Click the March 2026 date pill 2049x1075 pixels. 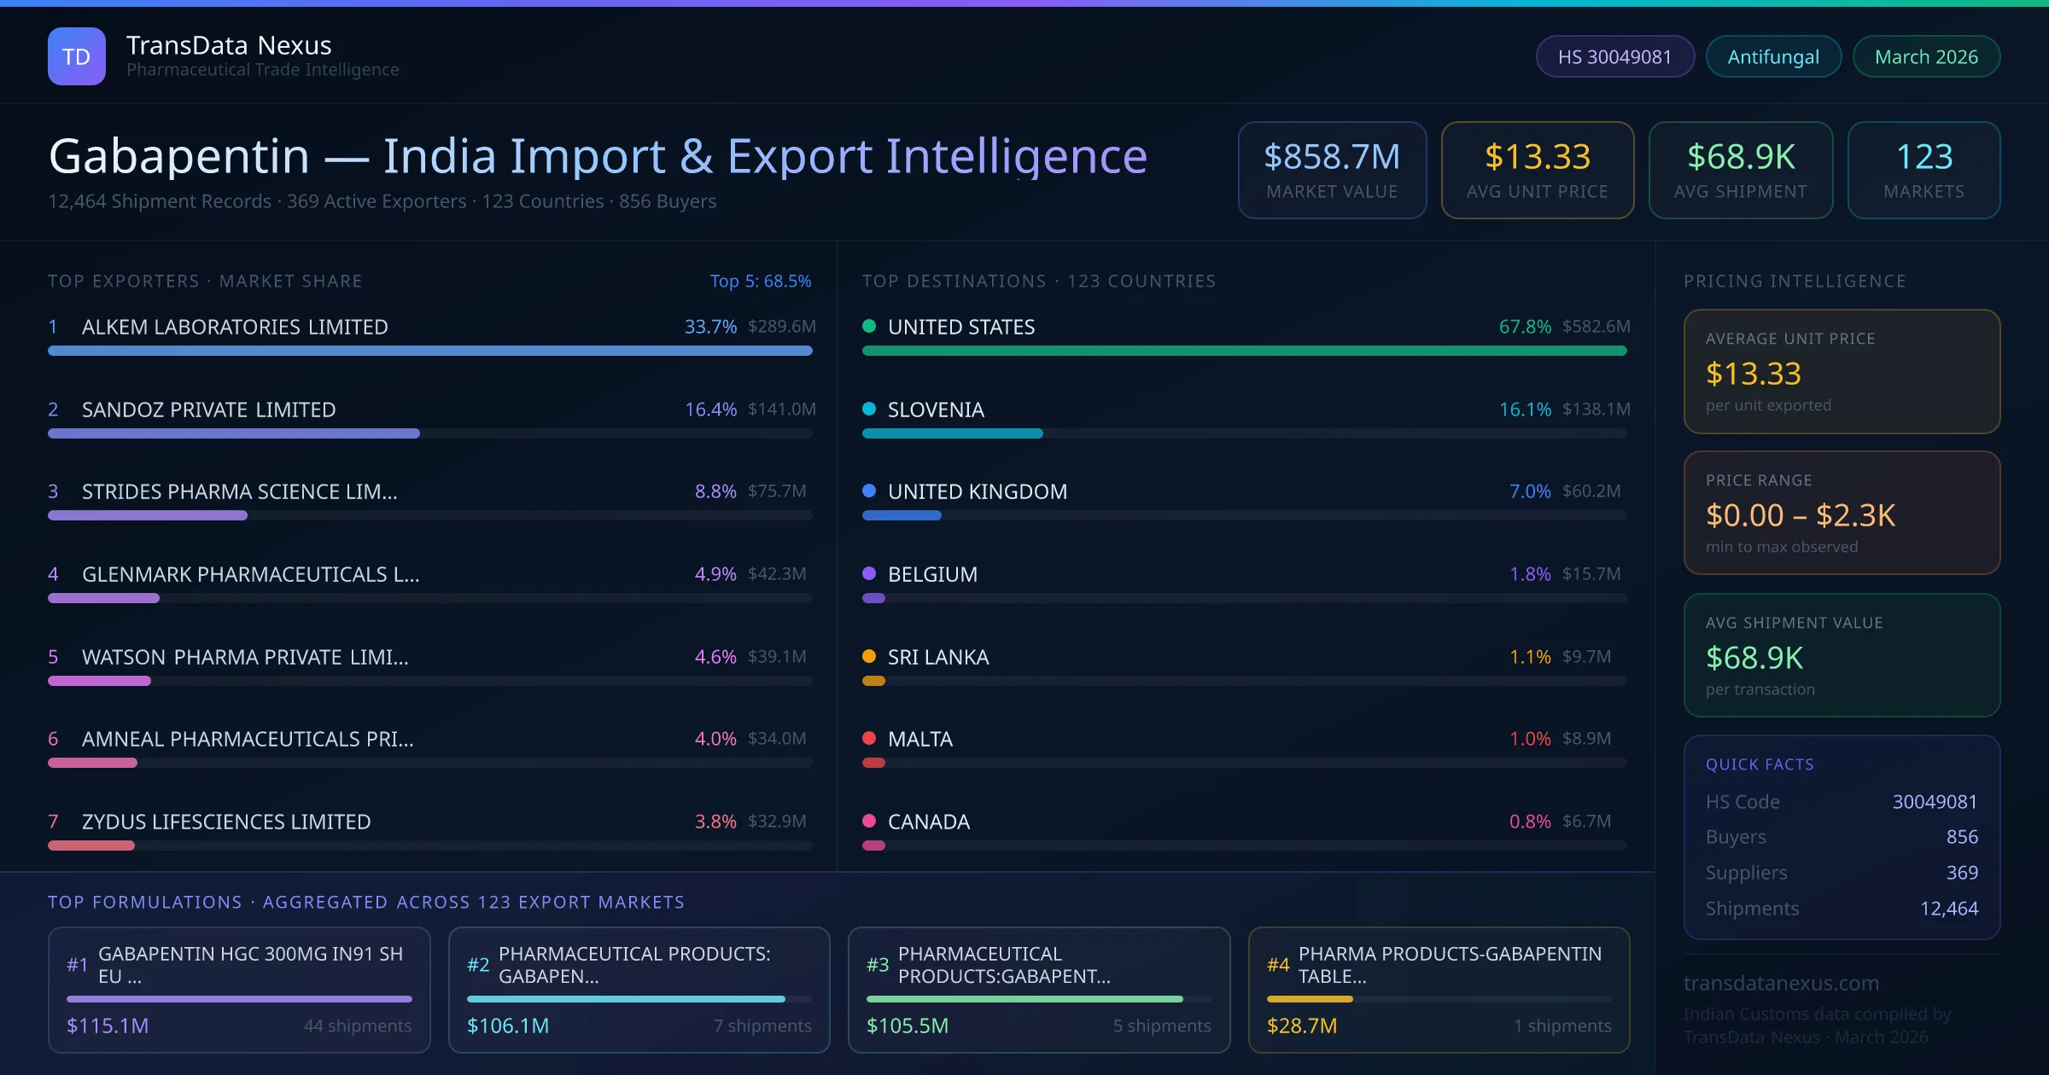[x=1926, y=56]
